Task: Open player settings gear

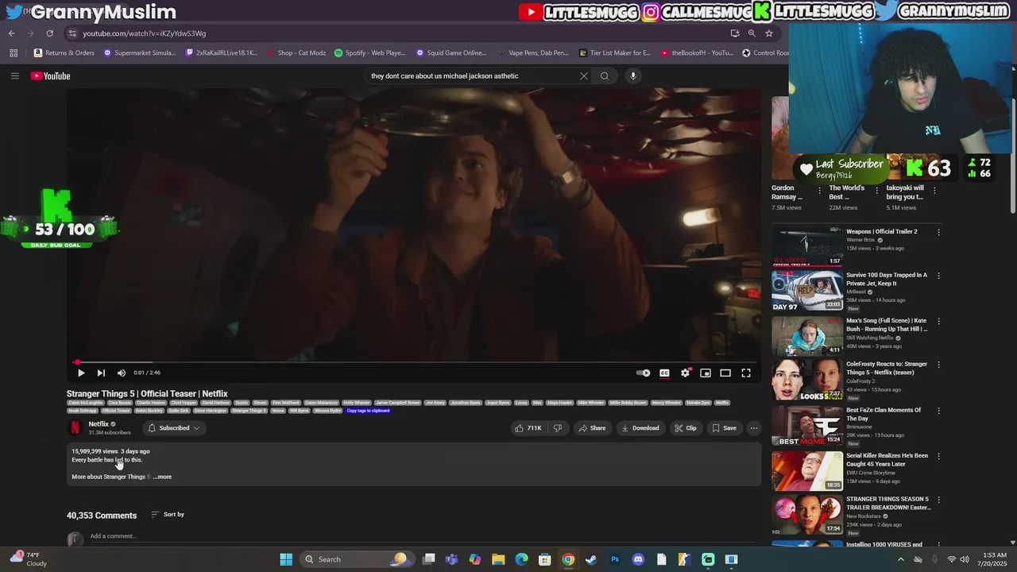Action: point(685,373)
